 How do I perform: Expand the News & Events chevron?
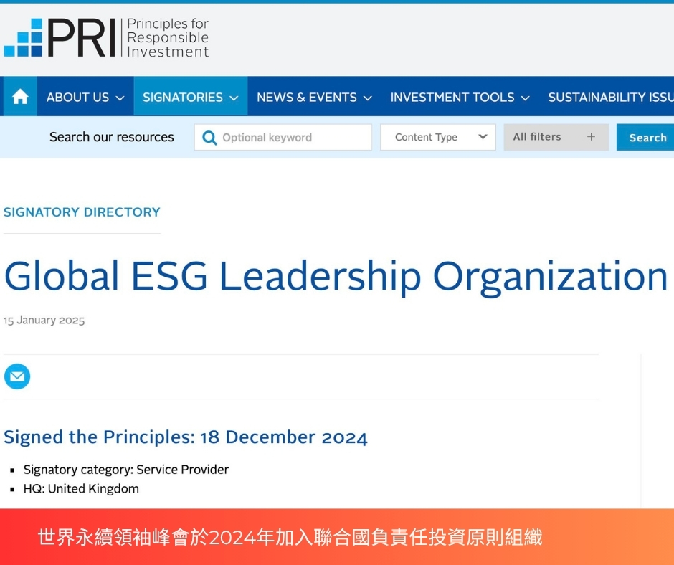click(368, 98)
